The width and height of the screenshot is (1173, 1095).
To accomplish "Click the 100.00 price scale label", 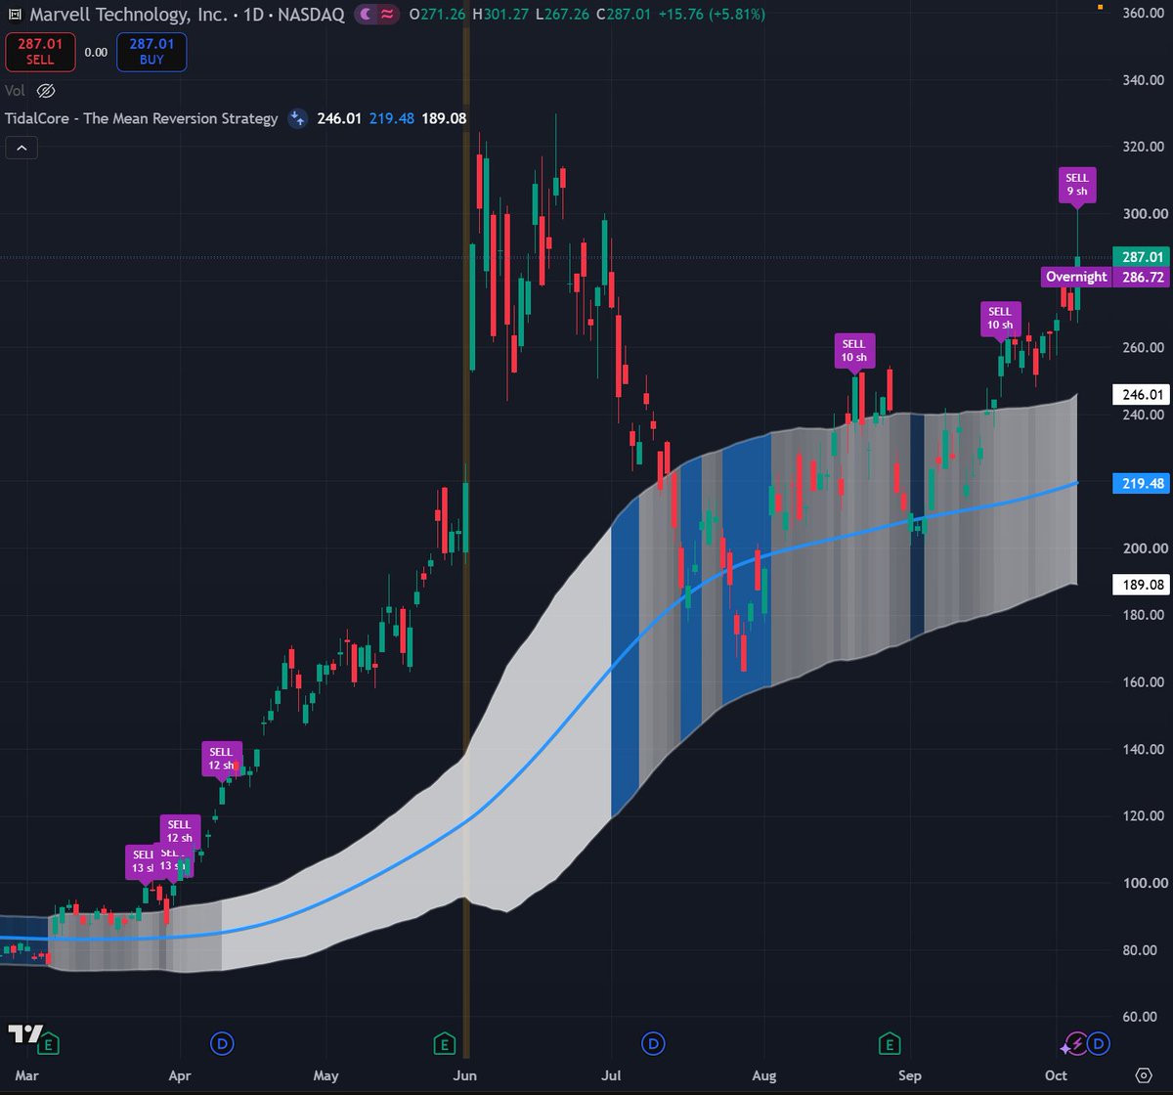I will coord(1143,883).
